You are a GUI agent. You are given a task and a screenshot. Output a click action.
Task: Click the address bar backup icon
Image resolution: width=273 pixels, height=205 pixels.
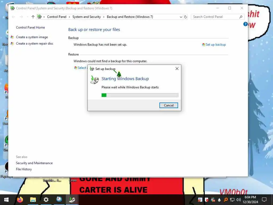click(x=39, y=17)
